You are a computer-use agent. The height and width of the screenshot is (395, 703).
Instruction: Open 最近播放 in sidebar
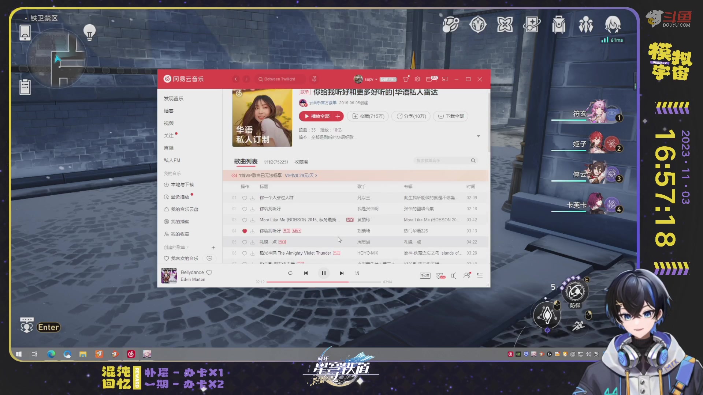tap(176, 197)
